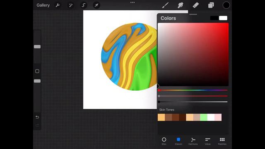265x149 pixels.
Task: Switch to the Palettes tab
Action: (222, 141)
